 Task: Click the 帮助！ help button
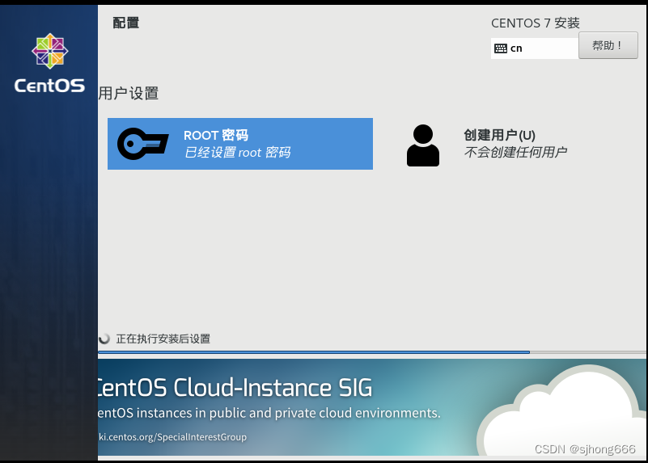coord(608,45)
